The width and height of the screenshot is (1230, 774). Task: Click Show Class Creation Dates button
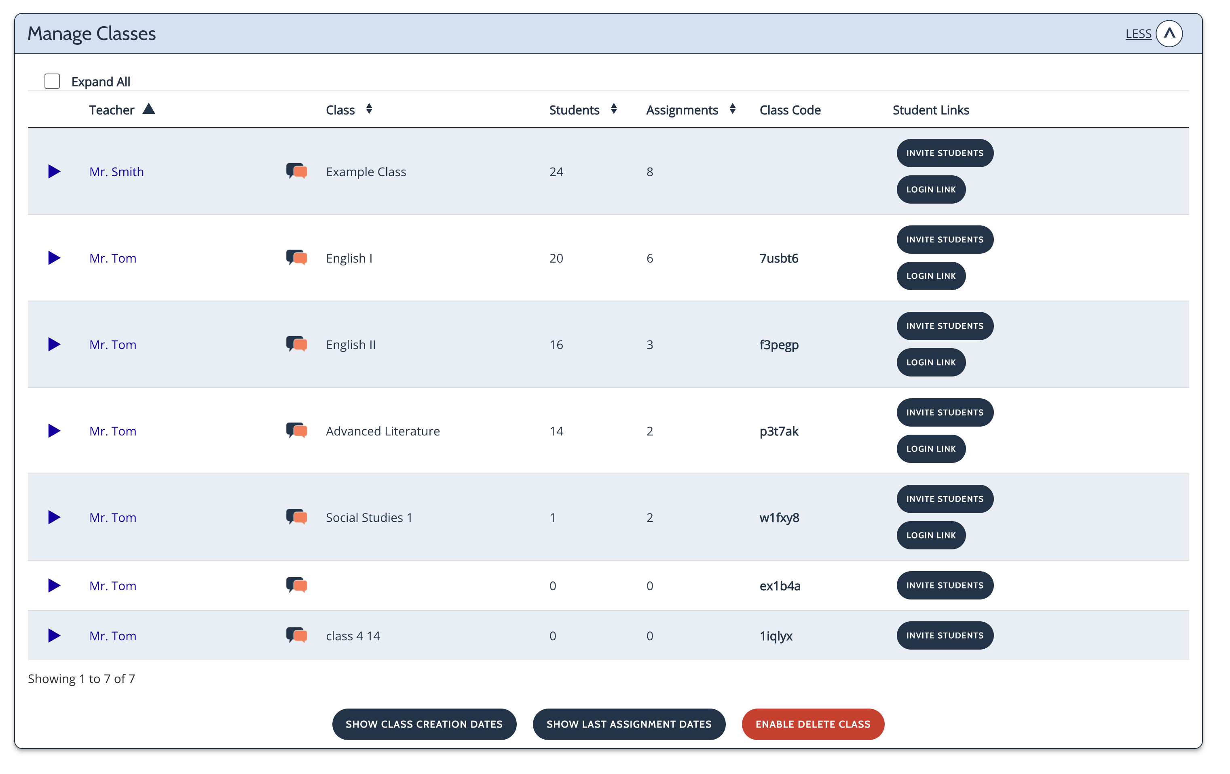[424, 724]
